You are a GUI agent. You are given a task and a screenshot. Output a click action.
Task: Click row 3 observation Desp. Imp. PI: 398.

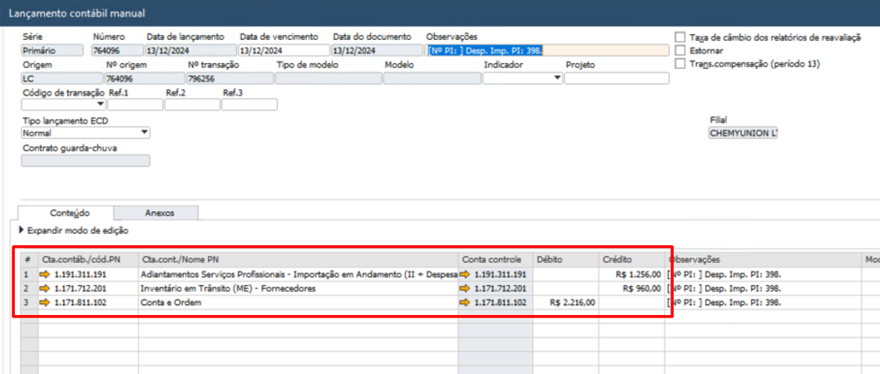click(x=763, y=303)
